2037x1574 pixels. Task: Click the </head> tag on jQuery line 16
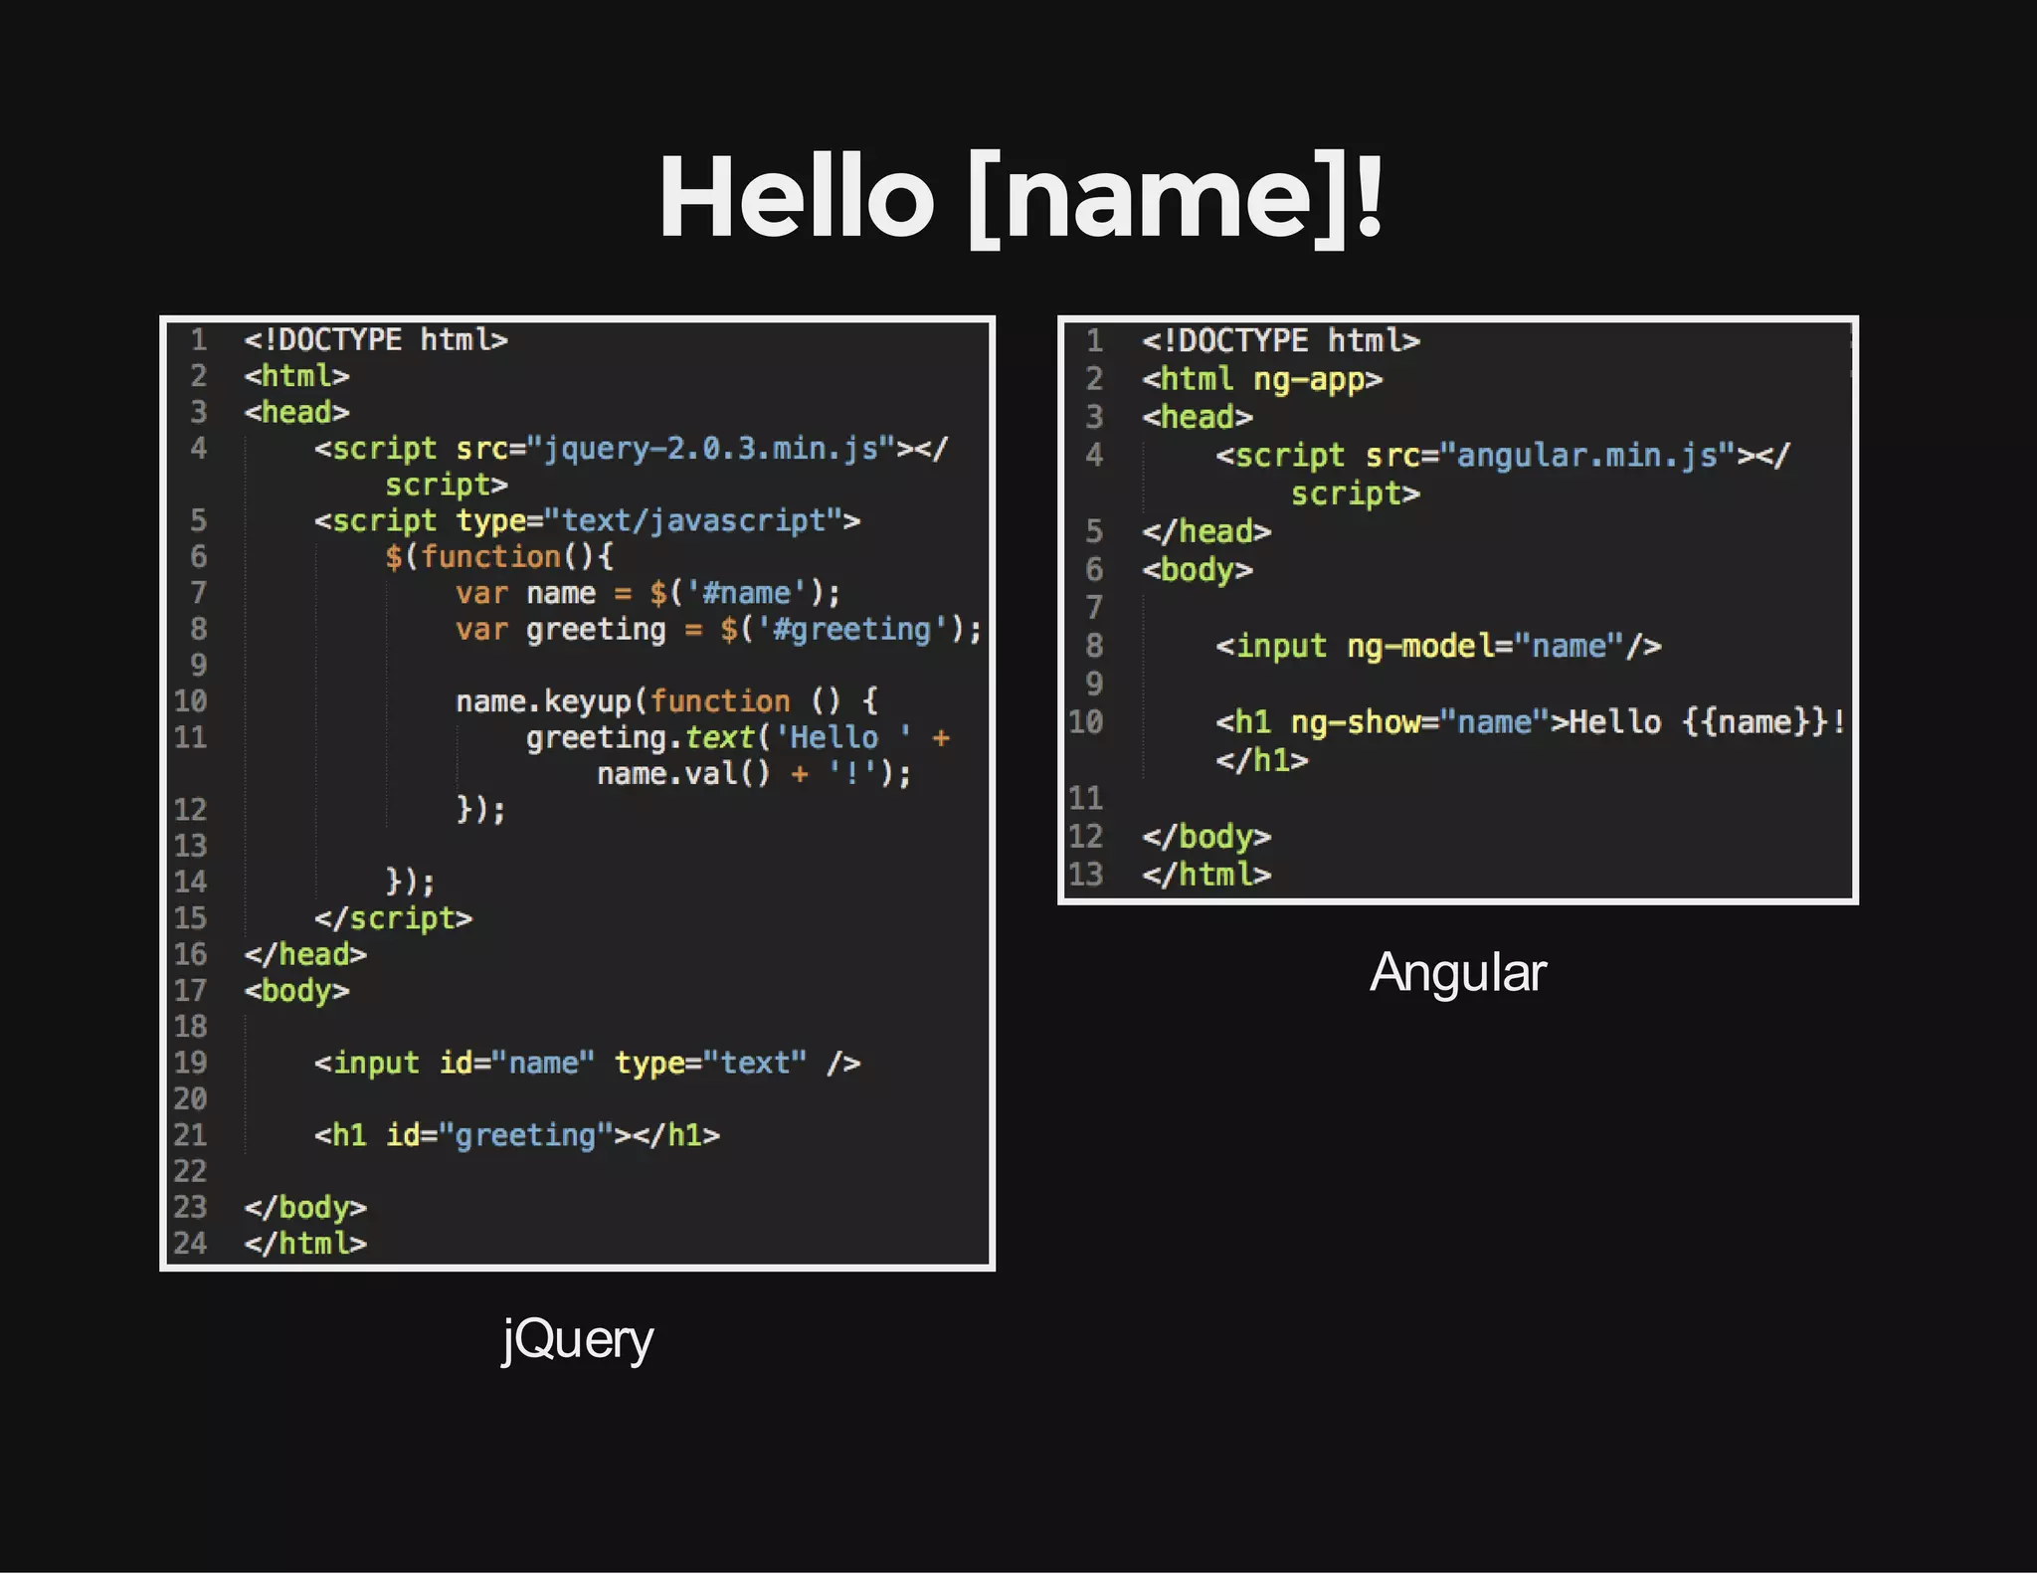coord(305,954)
